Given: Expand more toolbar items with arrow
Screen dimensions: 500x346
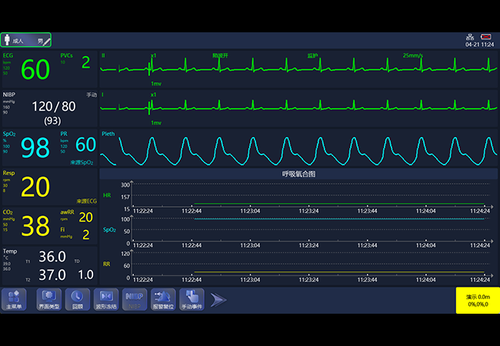Looking at the screenshot, I should point(218,299).
